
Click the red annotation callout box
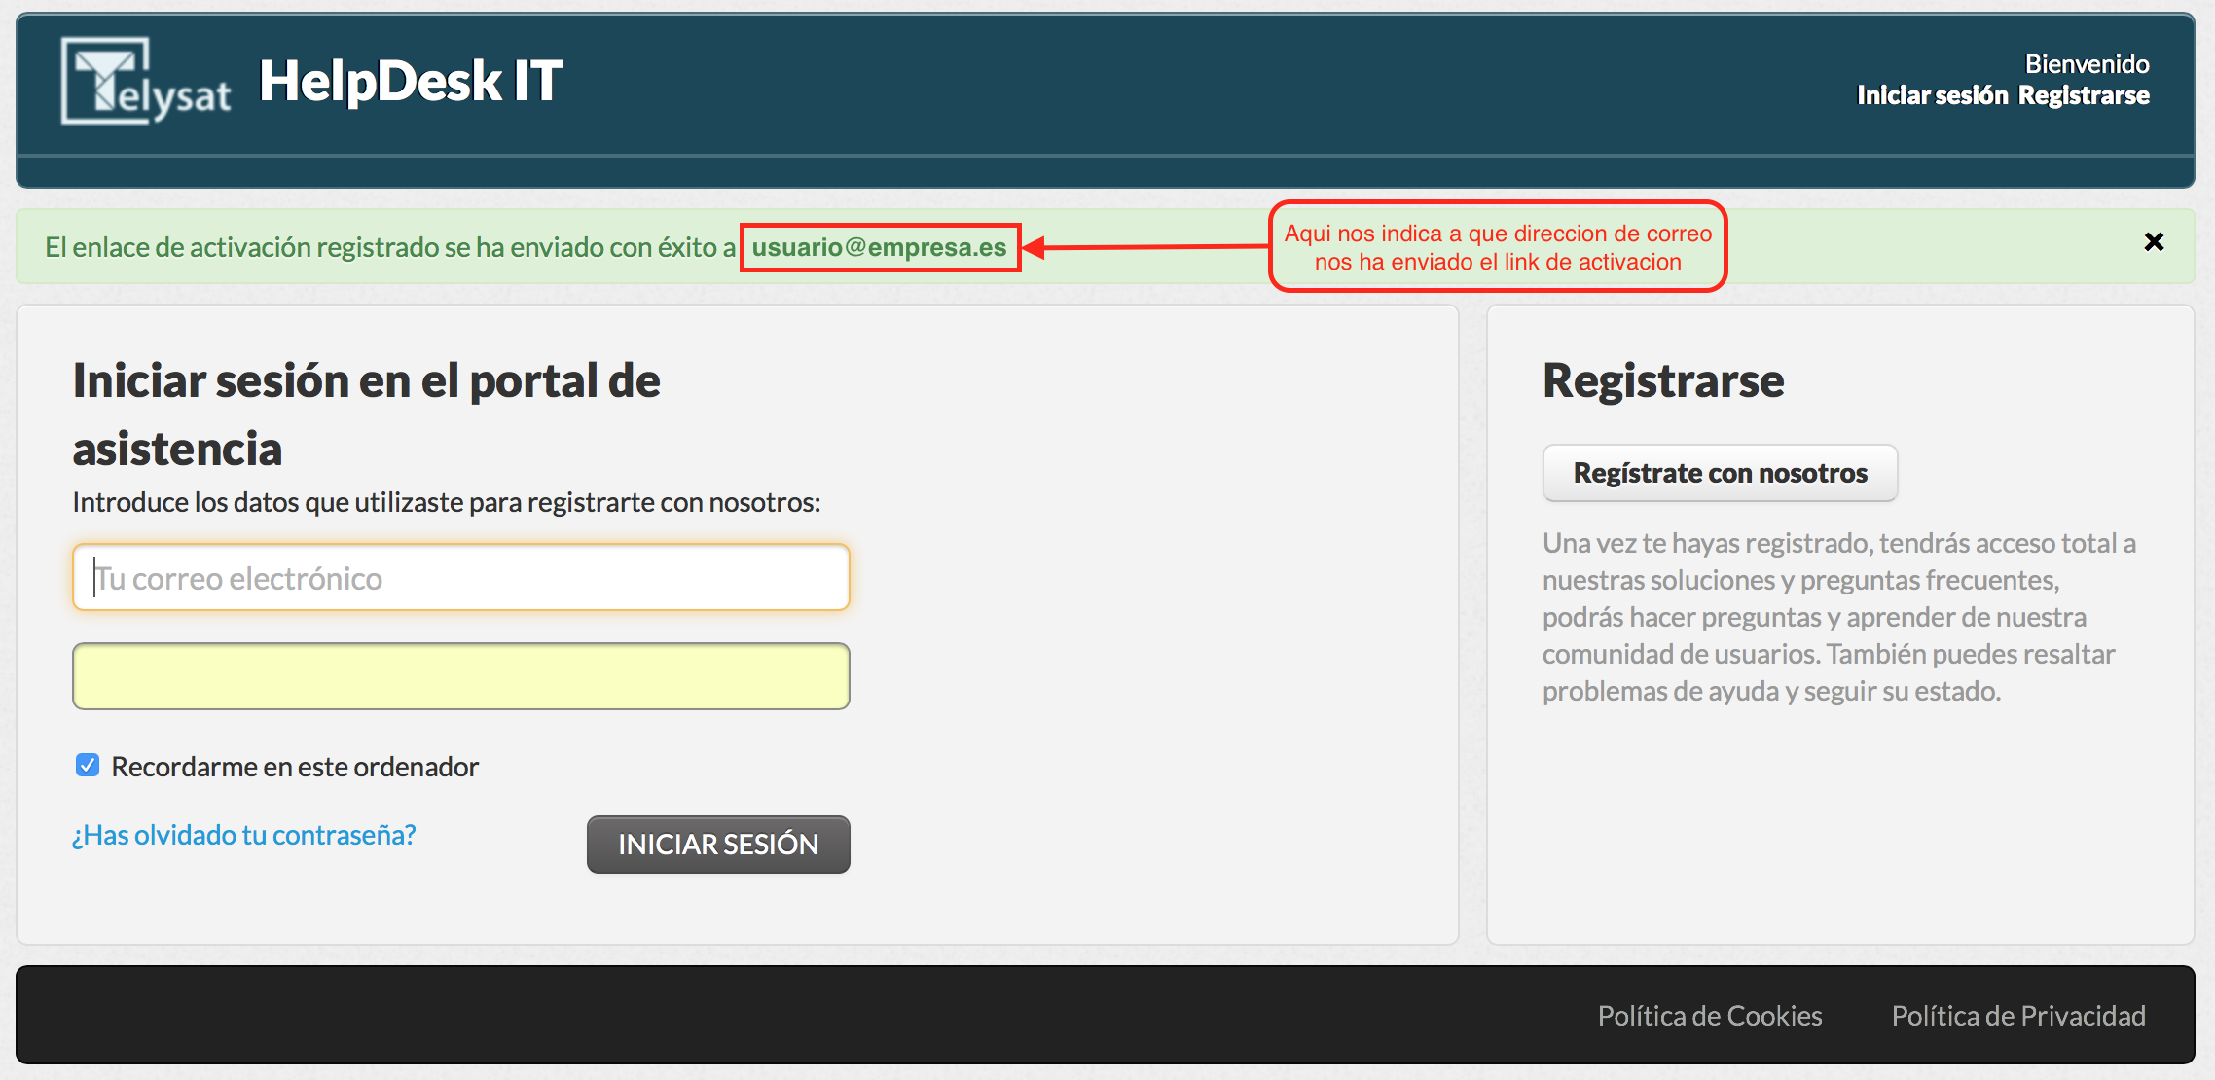(x=1498, y=247)
